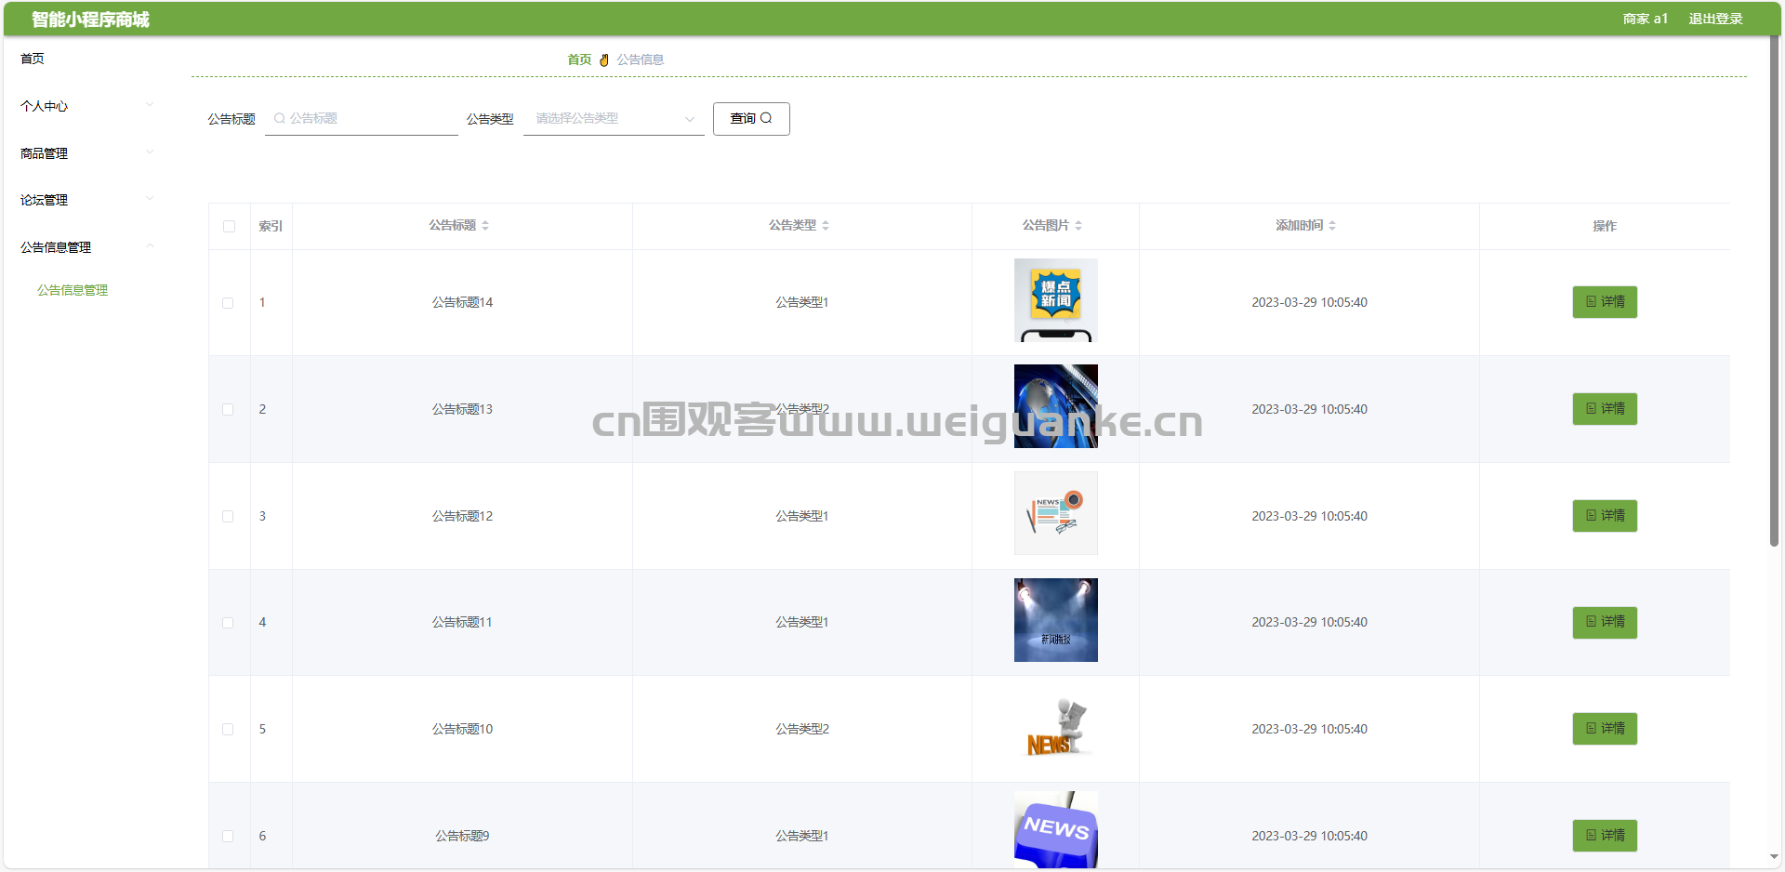
Task: Click the search magnifier in 公告标题 field
Action: (279, 118)
